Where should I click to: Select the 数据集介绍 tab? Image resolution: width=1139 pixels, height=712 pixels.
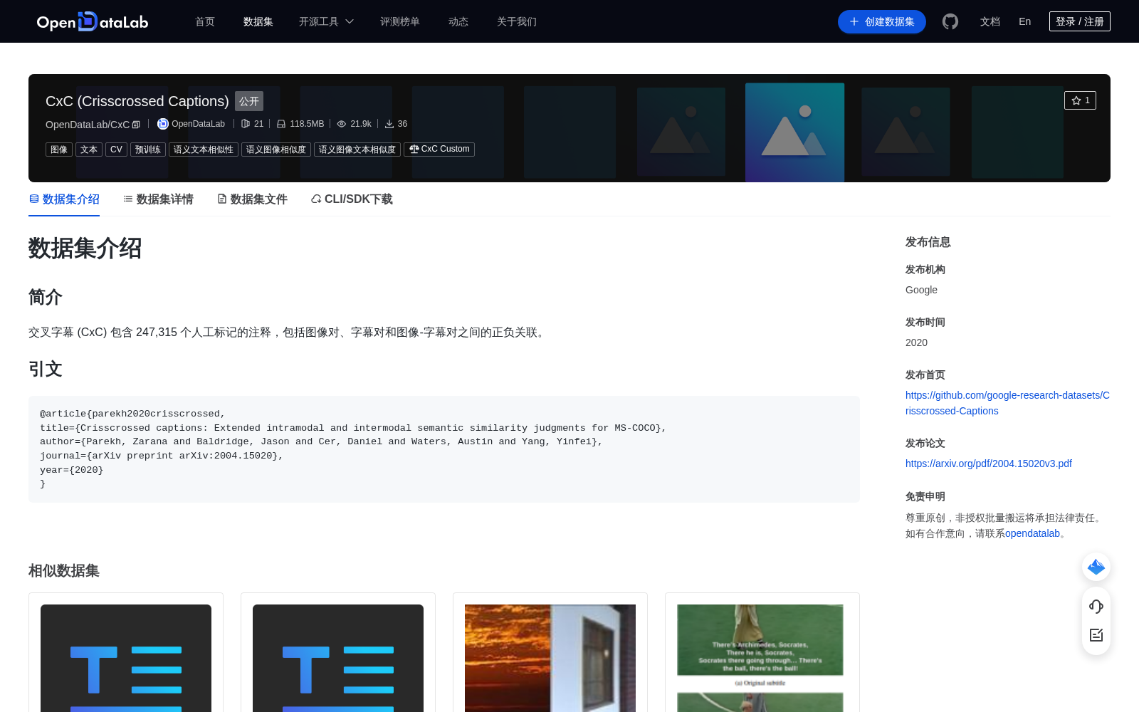coord(64,199)
